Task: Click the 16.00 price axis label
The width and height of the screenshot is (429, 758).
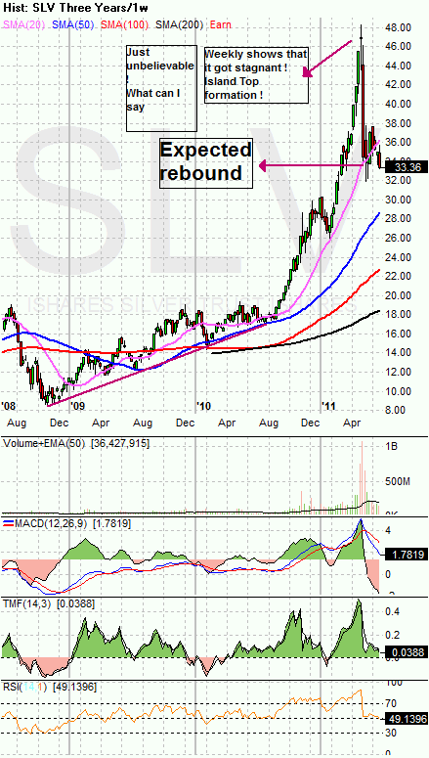Action: click(399, 334)
